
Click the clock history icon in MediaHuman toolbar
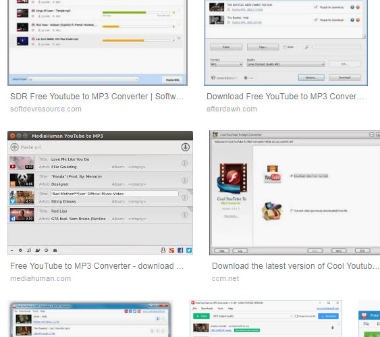[47, 250]
